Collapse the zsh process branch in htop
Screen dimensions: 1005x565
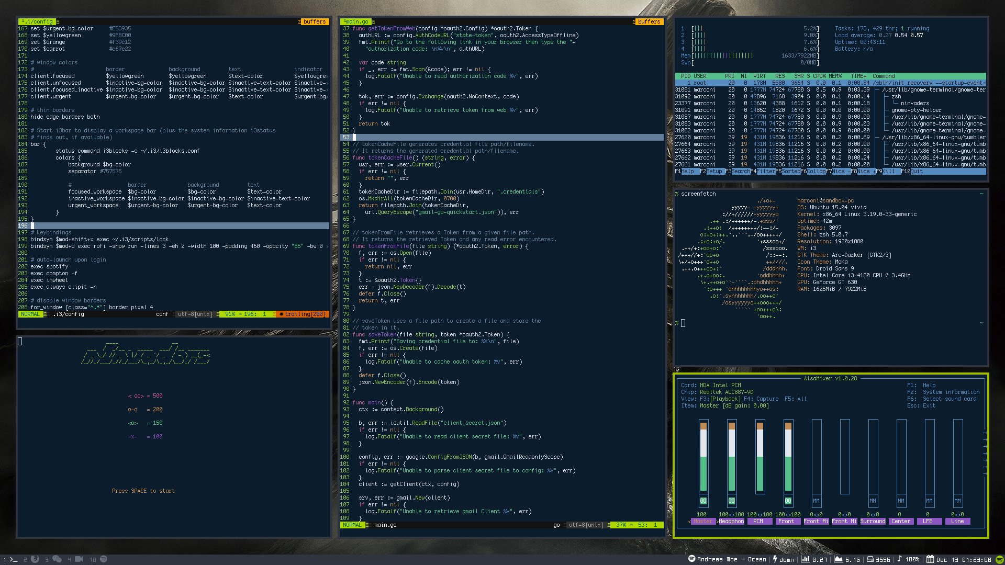(x=886, y=96)
